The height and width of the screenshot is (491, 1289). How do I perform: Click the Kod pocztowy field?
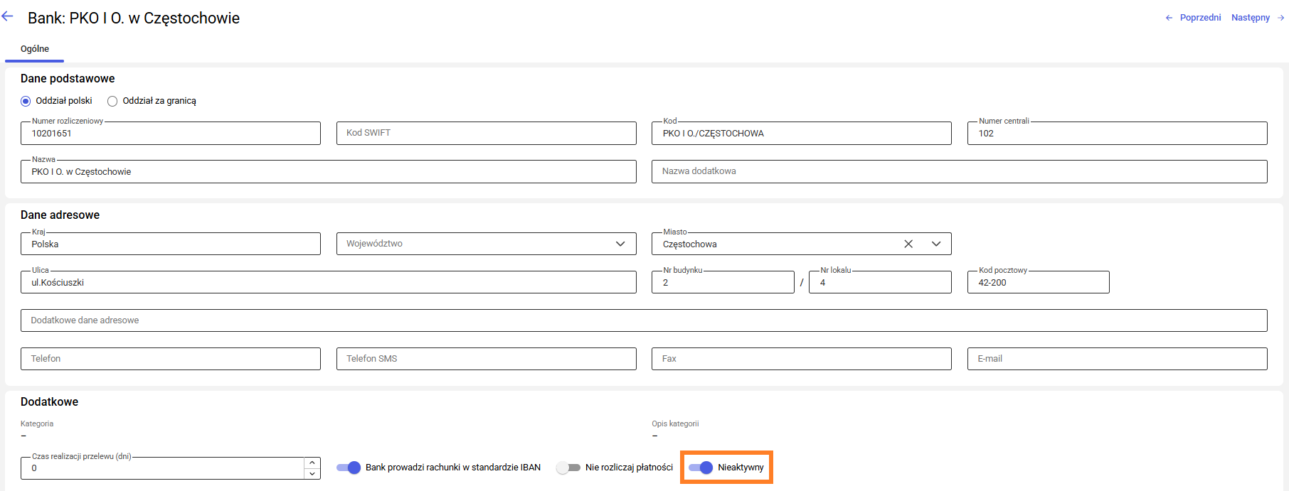(1037, 282)
